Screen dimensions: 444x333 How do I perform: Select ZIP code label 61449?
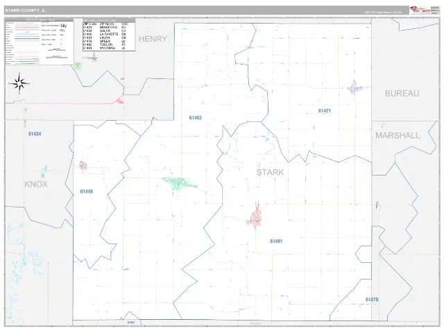[87, 191]
